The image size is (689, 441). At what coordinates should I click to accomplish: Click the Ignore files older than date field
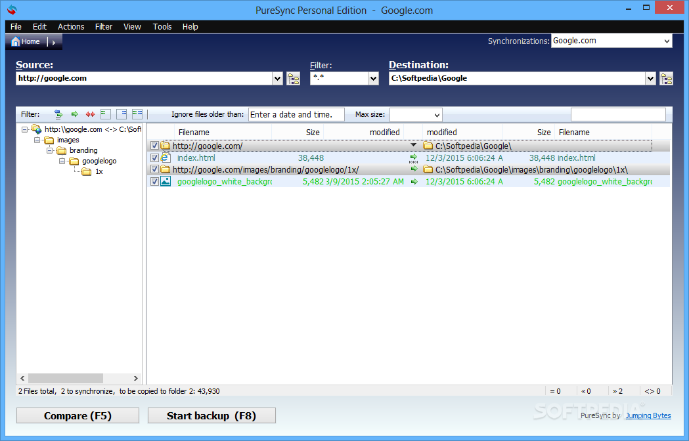(x=296, y=115)
